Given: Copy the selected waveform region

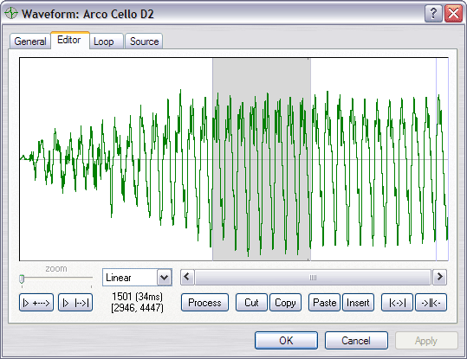Looking at the screenshot, I should [x=285, y=303].
